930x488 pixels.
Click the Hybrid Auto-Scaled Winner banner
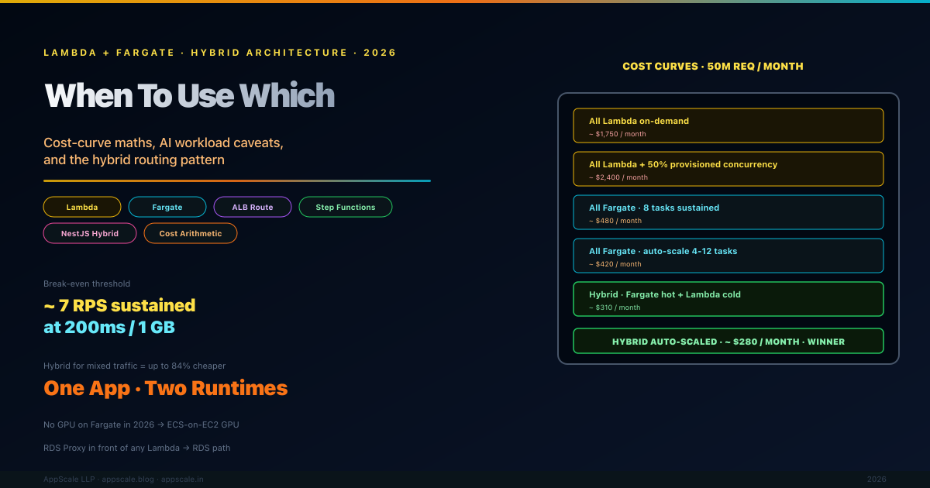pos(728,342)
